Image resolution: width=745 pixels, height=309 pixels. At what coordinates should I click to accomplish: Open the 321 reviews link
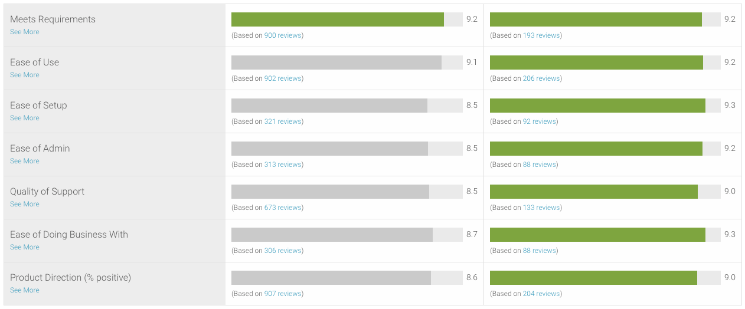point(283,121)
